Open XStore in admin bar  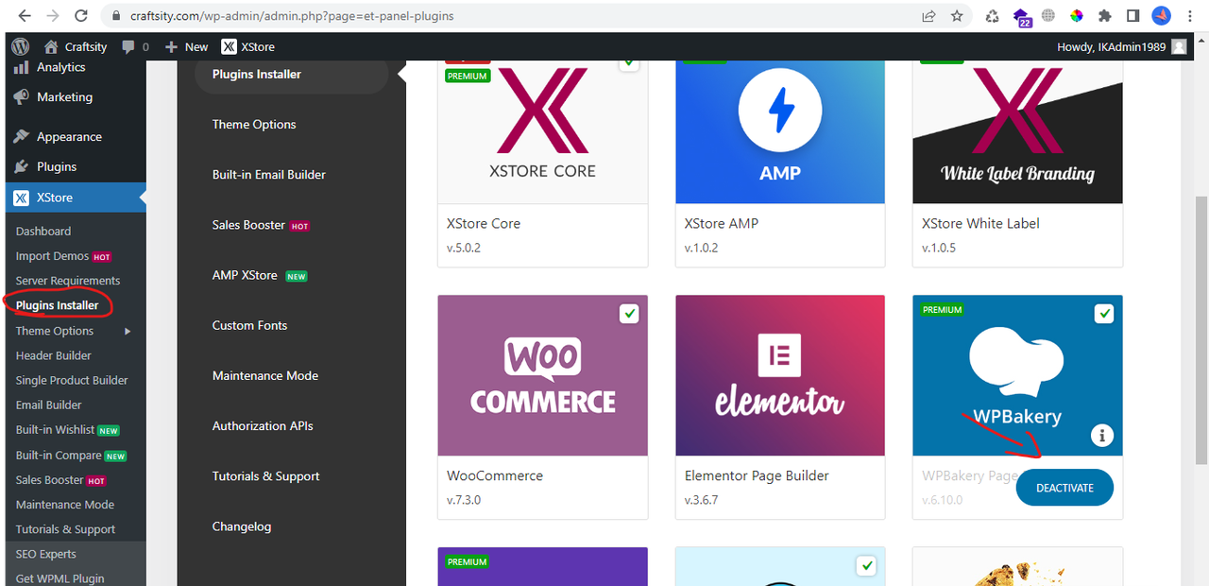pyautogui.click(x=248, y=46)
